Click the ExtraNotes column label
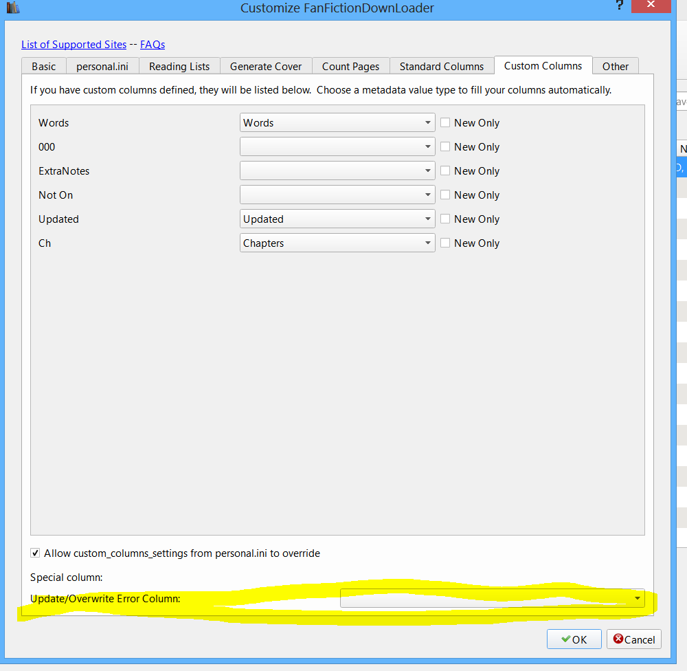Screen dimensions: 687x671 tap(64, 171)
